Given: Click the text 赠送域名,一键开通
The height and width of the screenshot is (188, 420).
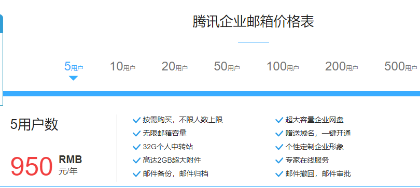Looking at the screenshot, I should tap(318, 133).
